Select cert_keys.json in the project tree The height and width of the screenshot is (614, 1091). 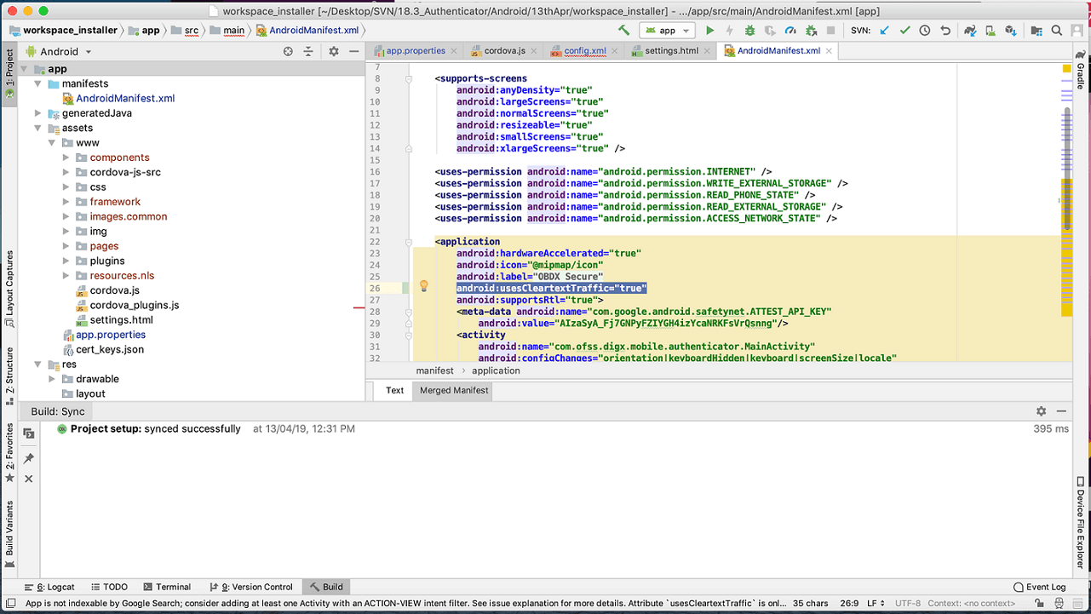pos(110,349)
